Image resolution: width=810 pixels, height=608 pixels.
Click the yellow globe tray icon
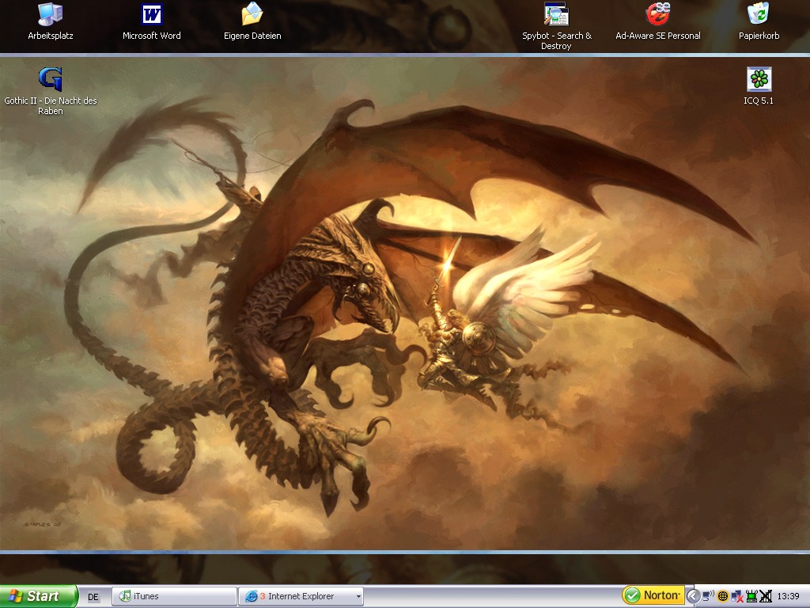[x=722, y=596]
